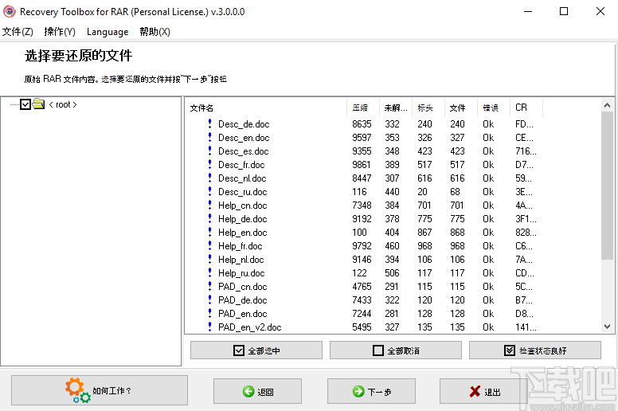Viewport: 618px width, 411px height.
Task: Select the PAD_en.doc file name
Action: coord(242,314)
